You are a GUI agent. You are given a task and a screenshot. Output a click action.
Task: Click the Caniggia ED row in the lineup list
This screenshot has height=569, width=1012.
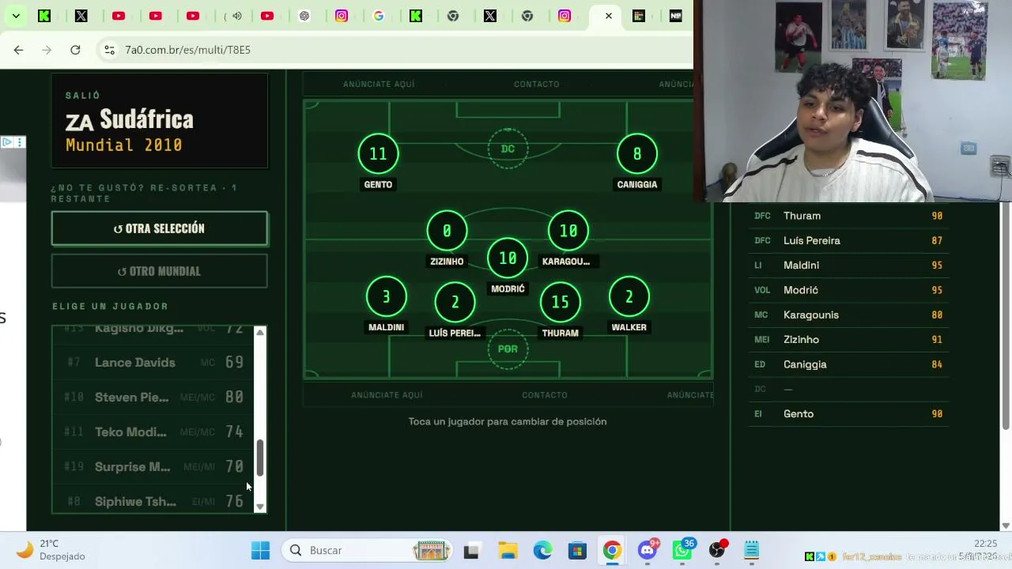pos(848,364)
